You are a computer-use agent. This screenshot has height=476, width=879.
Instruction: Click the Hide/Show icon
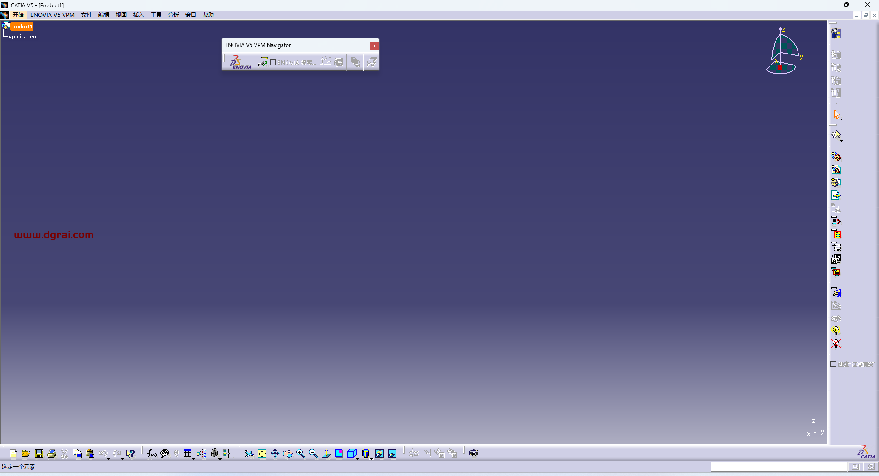380,454
